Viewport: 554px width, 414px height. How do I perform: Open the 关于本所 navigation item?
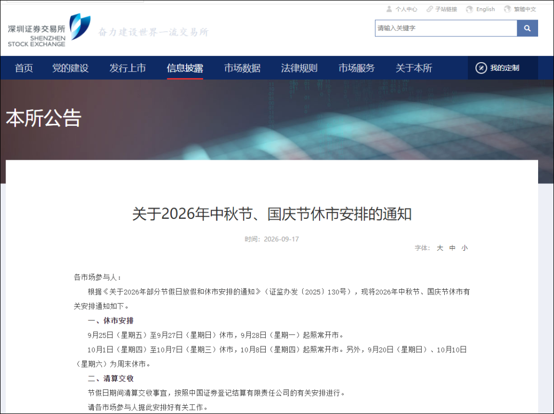pyautogui.click(x=414, y=68)
